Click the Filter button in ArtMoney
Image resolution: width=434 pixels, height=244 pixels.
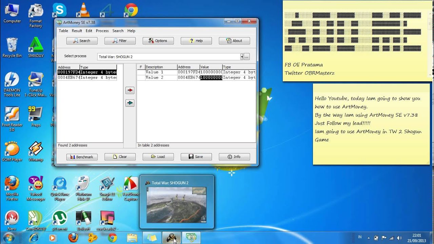click(x=120, y=41)
